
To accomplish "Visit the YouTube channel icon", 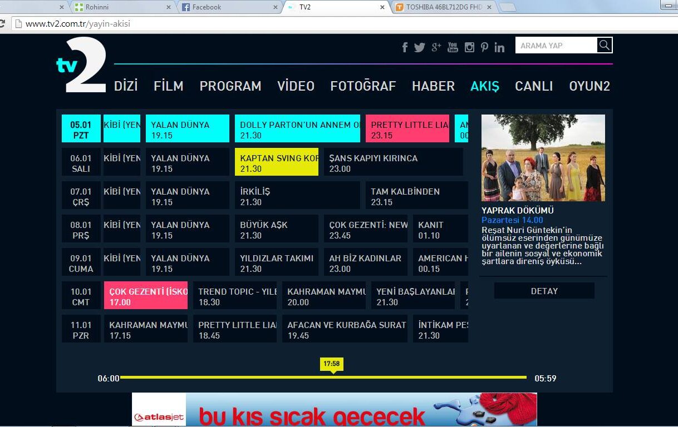I will coord(453,47).
